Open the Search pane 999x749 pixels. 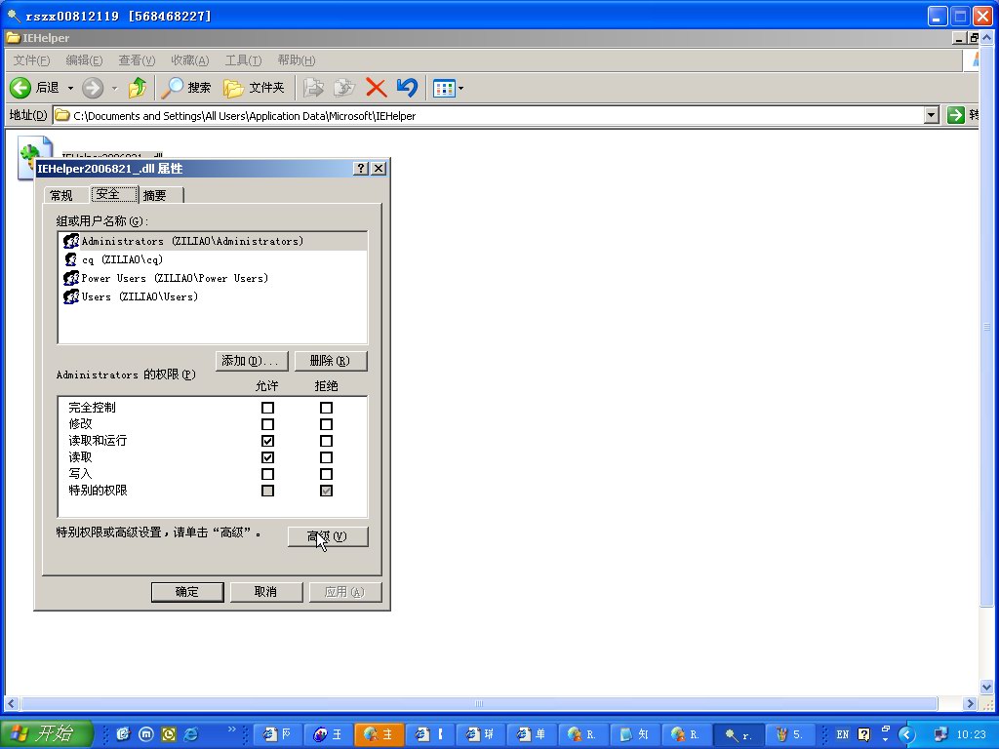coord(185,87)
